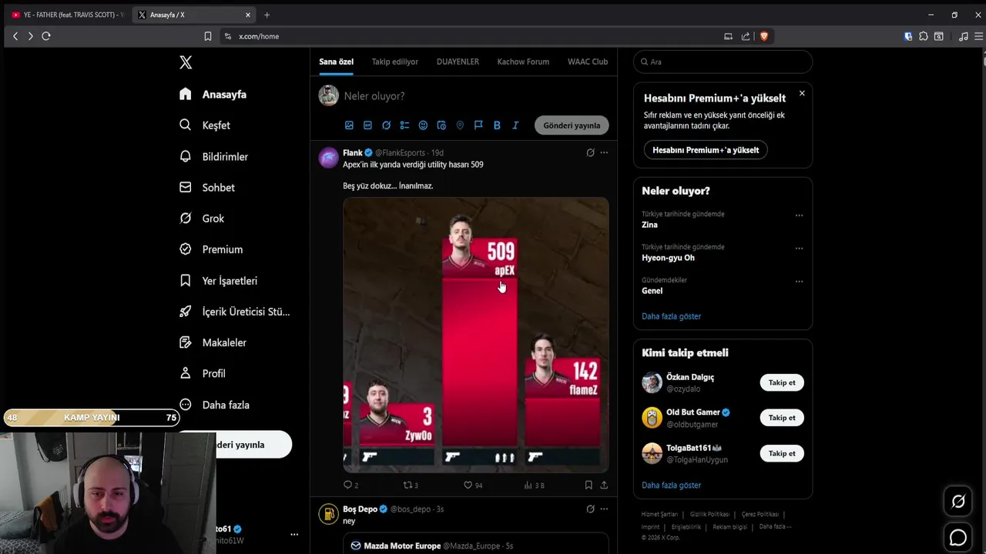Open more options on Flank post
The image size is (986, 554).
[x=604, y=153]
